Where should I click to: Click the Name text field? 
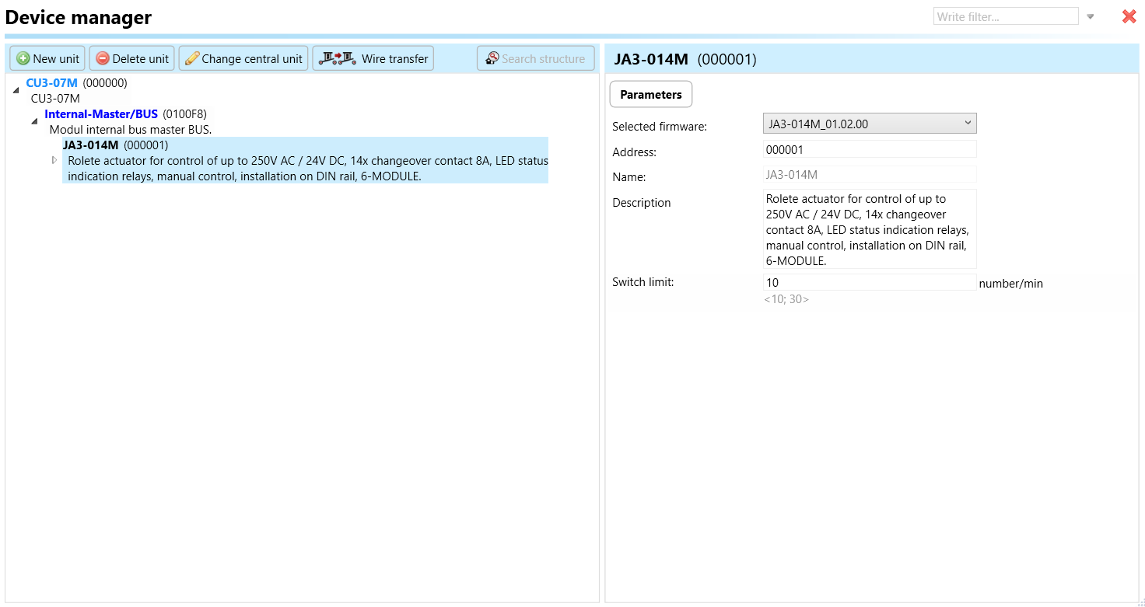pos(869,175)
